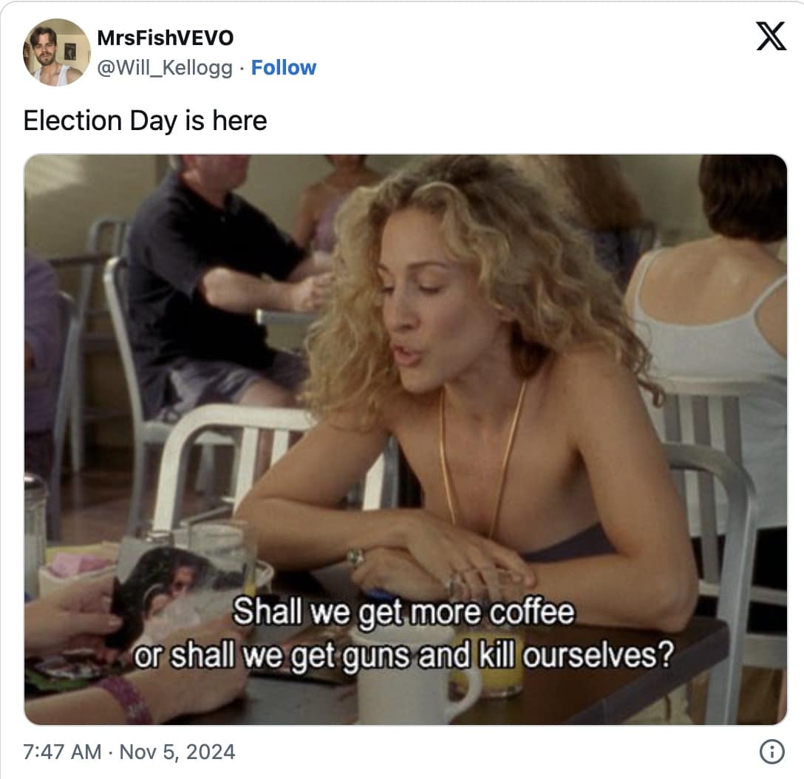View the embedded tweet image full size
Viewport: 804px width, 779px height.
(405, 440)
